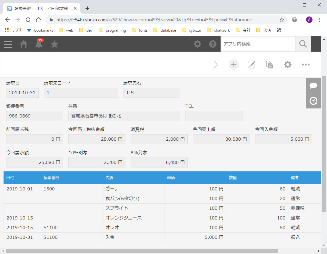Open app settings gear near record toolbar
The image size is (327, 254).
coord(288,65)
